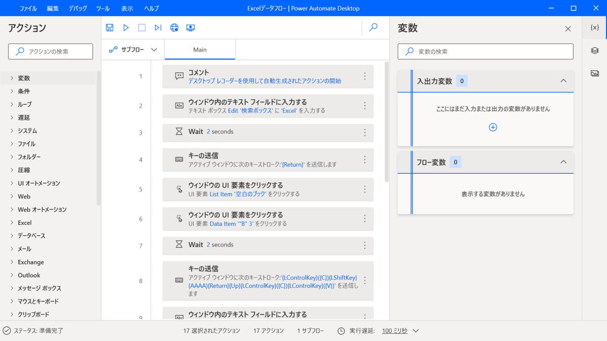The image size is (607, 341).
Task: Run the flow with the play icon
Action: point(126,28)
